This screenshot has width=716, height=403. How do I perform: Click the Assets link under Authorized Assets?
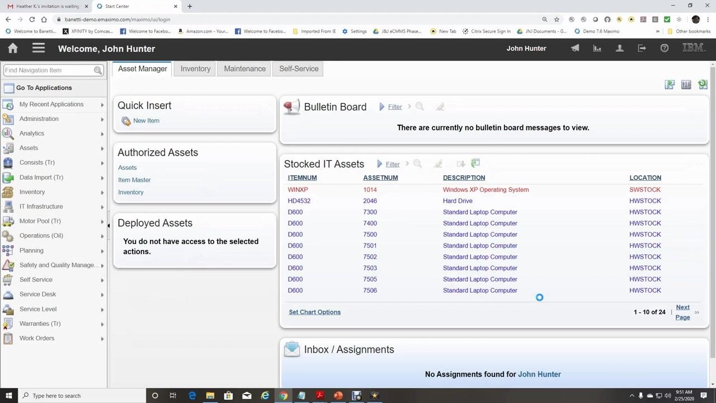127,167
